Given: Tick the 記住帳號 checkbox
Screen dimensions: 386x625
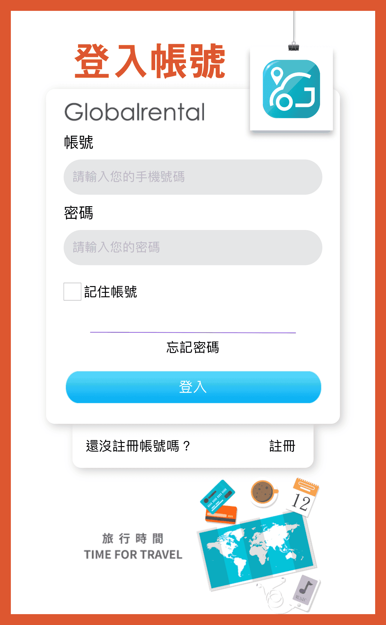Looking at the screenshot, I should pyautogui.click(x=72, y=291).
